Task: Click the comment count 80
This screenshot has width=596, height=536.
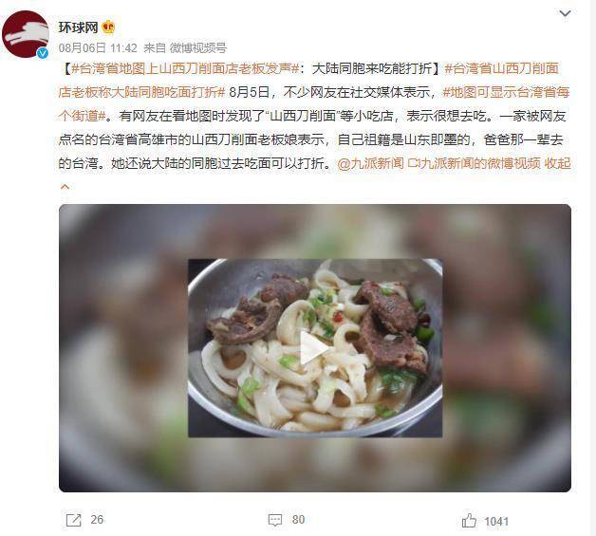Action: pyautogui.click(x=298, y=519)
